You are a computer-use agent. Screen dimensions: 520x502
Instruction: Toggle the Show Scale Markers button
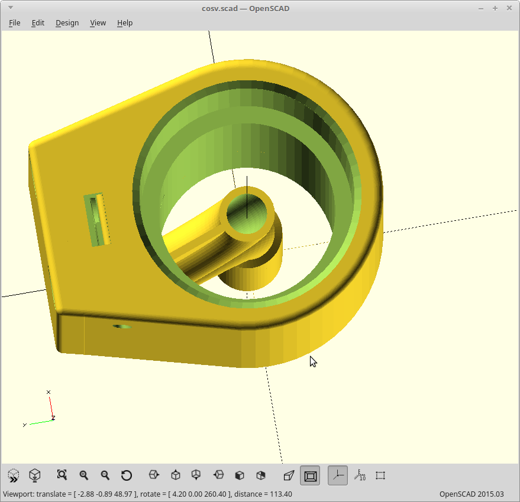pos(359,475)
